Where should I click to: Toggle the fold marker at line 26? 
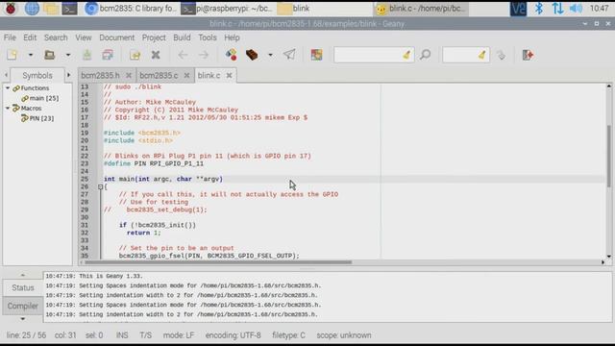click(100, 186)
